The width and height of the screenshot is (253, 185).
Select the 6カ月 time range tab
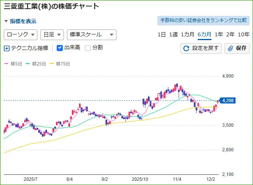click(204, 34)
